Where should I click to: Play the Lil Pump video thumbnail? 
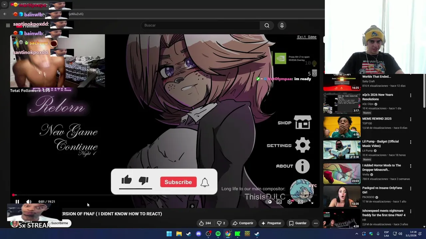pyautogui.click(x=342, y=150)
